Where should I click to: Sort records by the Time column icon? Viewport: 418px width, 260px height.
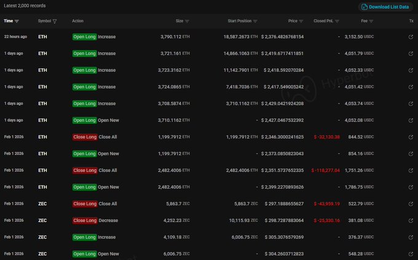click(x=17, y=21)
